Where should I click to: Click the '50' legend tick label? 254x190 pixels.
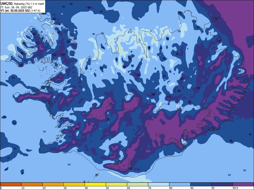coord(107,188)
